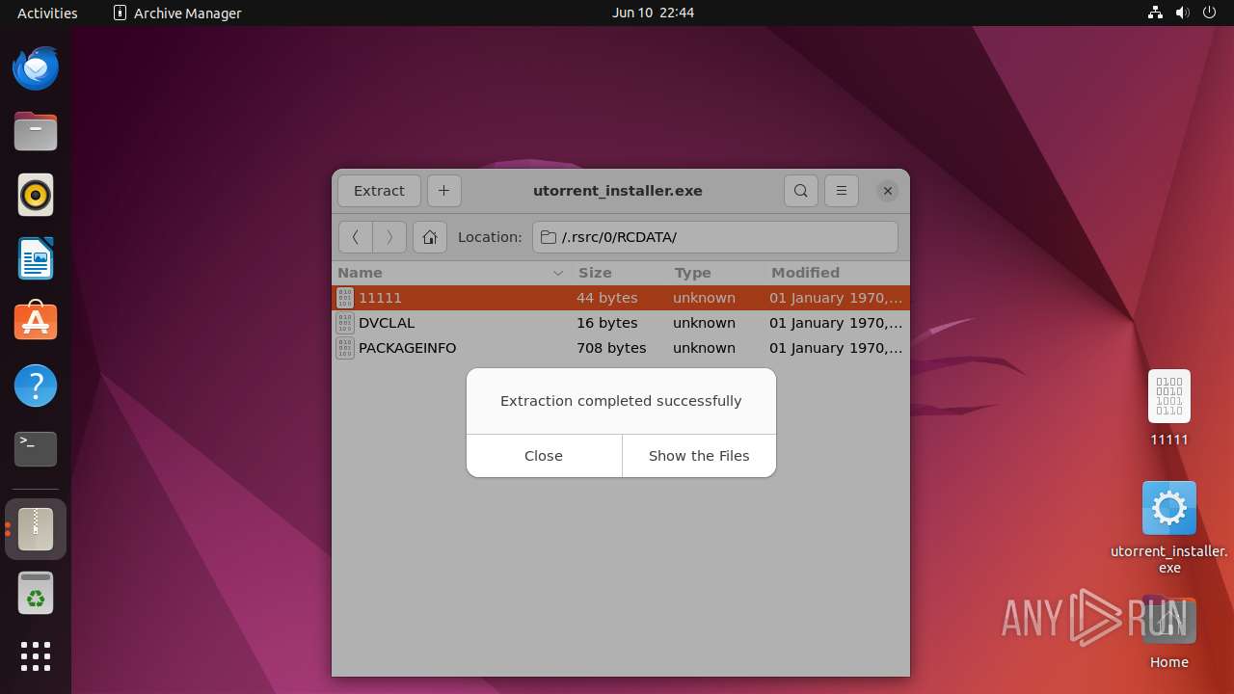Select the 11111 desktop file

tap(1169, 408)
